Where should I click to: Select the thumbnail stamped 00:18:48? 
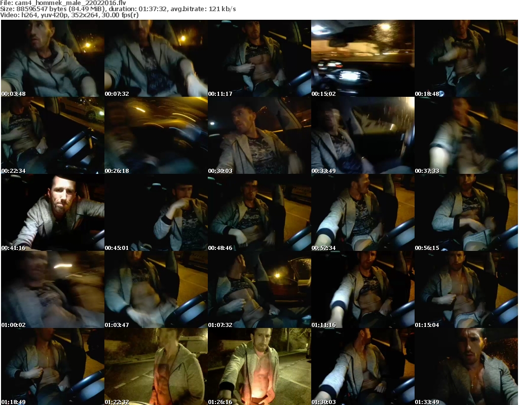coord(466,58)
